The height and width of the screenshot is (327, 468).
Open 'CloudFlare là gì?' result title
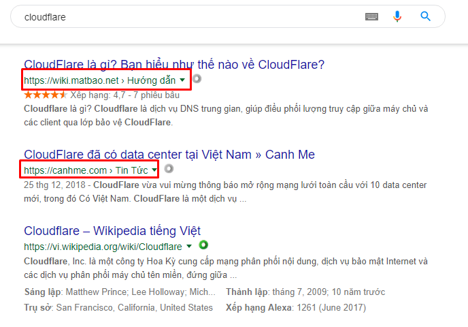tap(174, 65)
